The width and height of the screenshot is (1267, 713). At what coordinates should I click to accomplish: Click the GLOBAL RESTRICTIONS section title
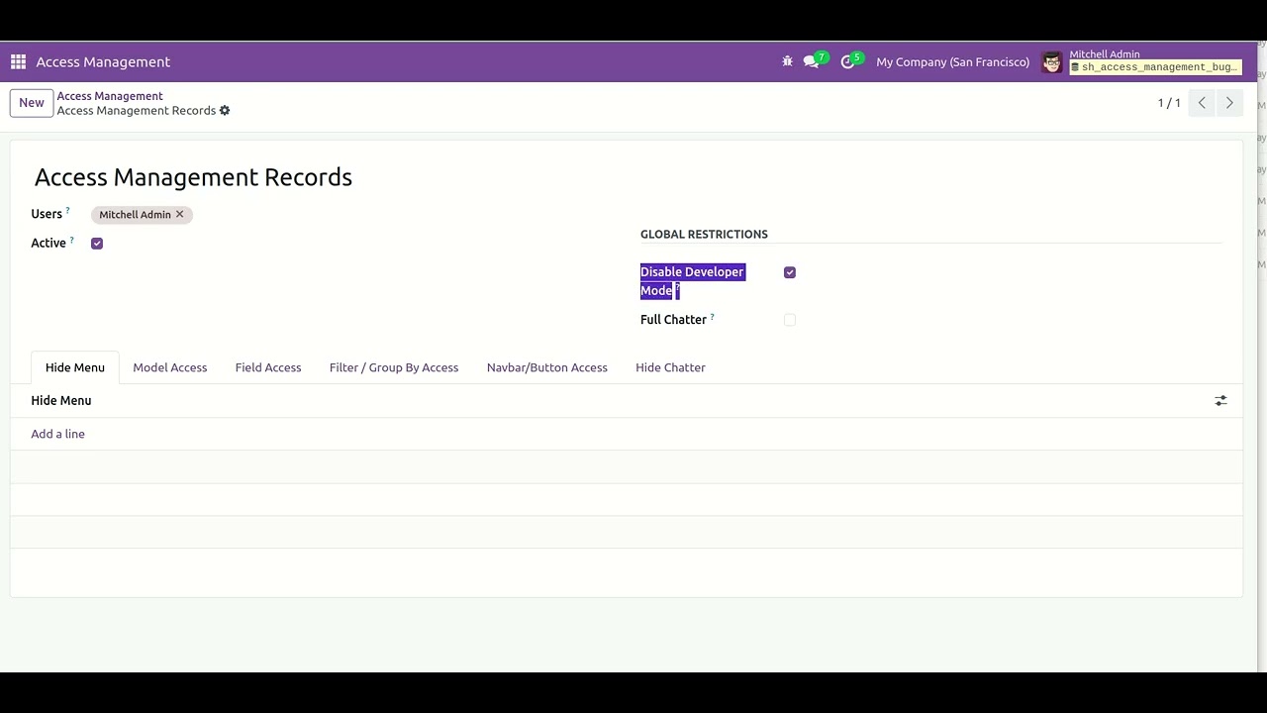pyautogui.click(x=704, y=235)
